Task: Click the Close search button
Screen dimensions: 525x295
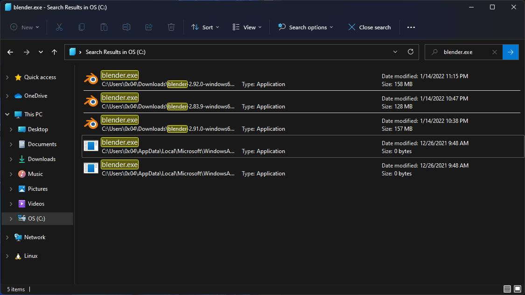Action: tap(369, 27)
